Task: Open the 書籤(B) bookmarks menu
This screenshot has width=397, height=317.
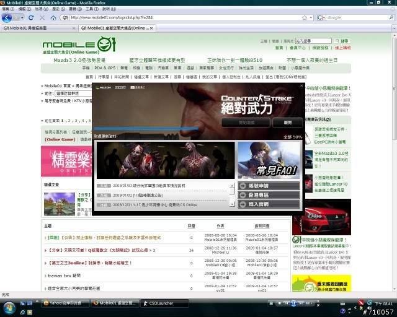Action: pos(75,9)
